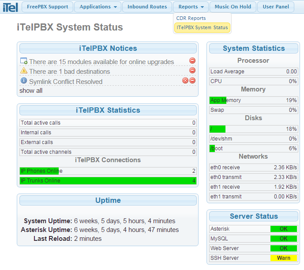Expand the Applications dropdown
This screenshot has width=304, height=270.
click(98, 7)
